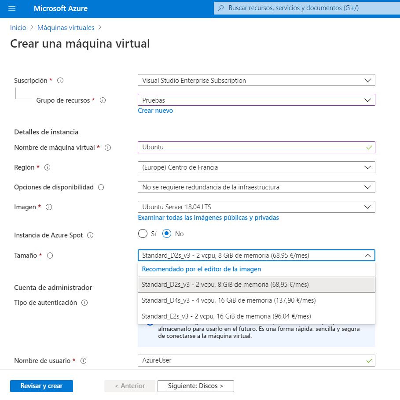Show info tooltip for Imagen
Viewport: 400px width, 400px height.
[x=49, y=207]
